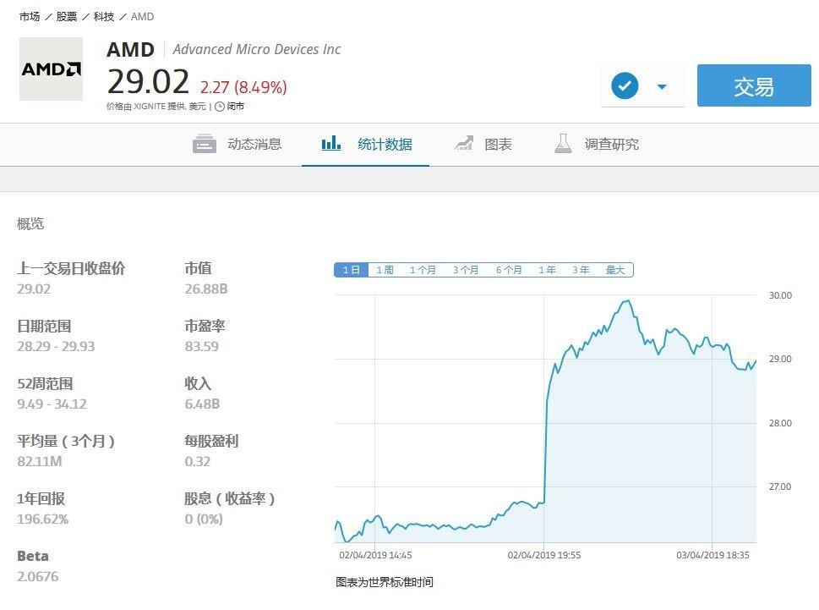Click the AMD logo thumbnail
The image size is (819, 610).
(x=51, y=69)
